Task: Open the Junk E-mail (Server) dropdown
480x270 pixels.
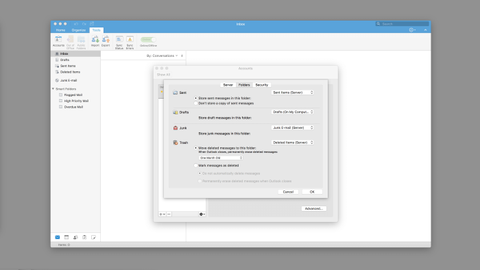Action: click(292, 127)
